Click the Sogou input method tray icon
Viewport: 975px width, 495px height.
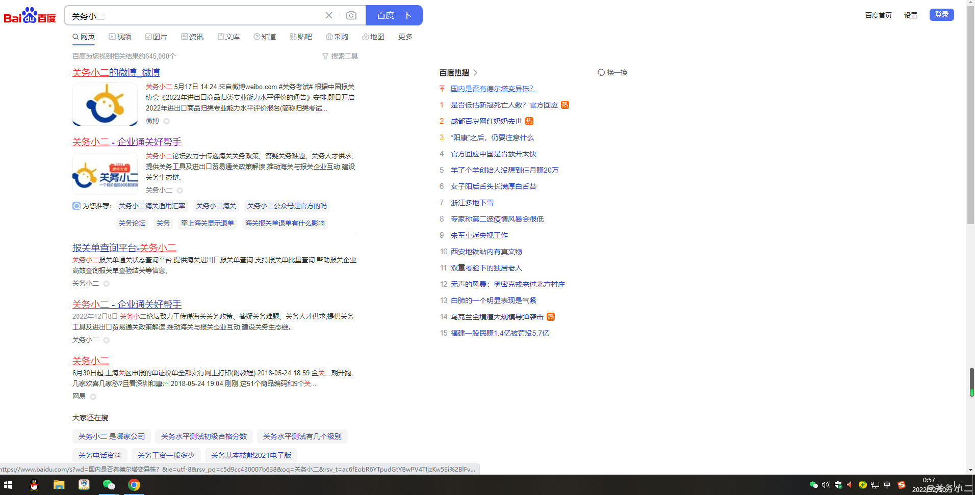902,485
